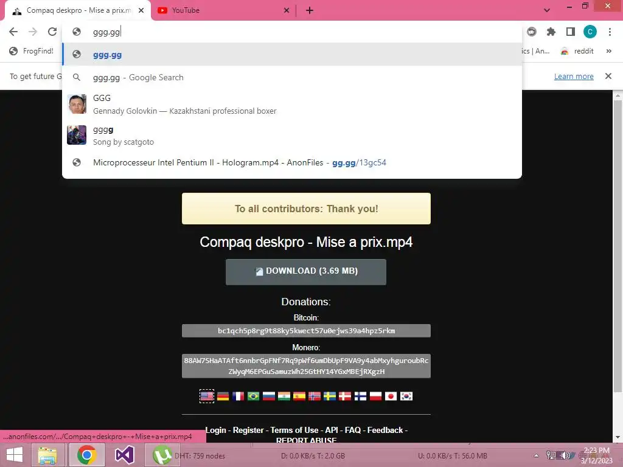The width and height of the screenshot is (623, 467).
Task: Switch language with the Russian flag
Action: pos(268,396)
